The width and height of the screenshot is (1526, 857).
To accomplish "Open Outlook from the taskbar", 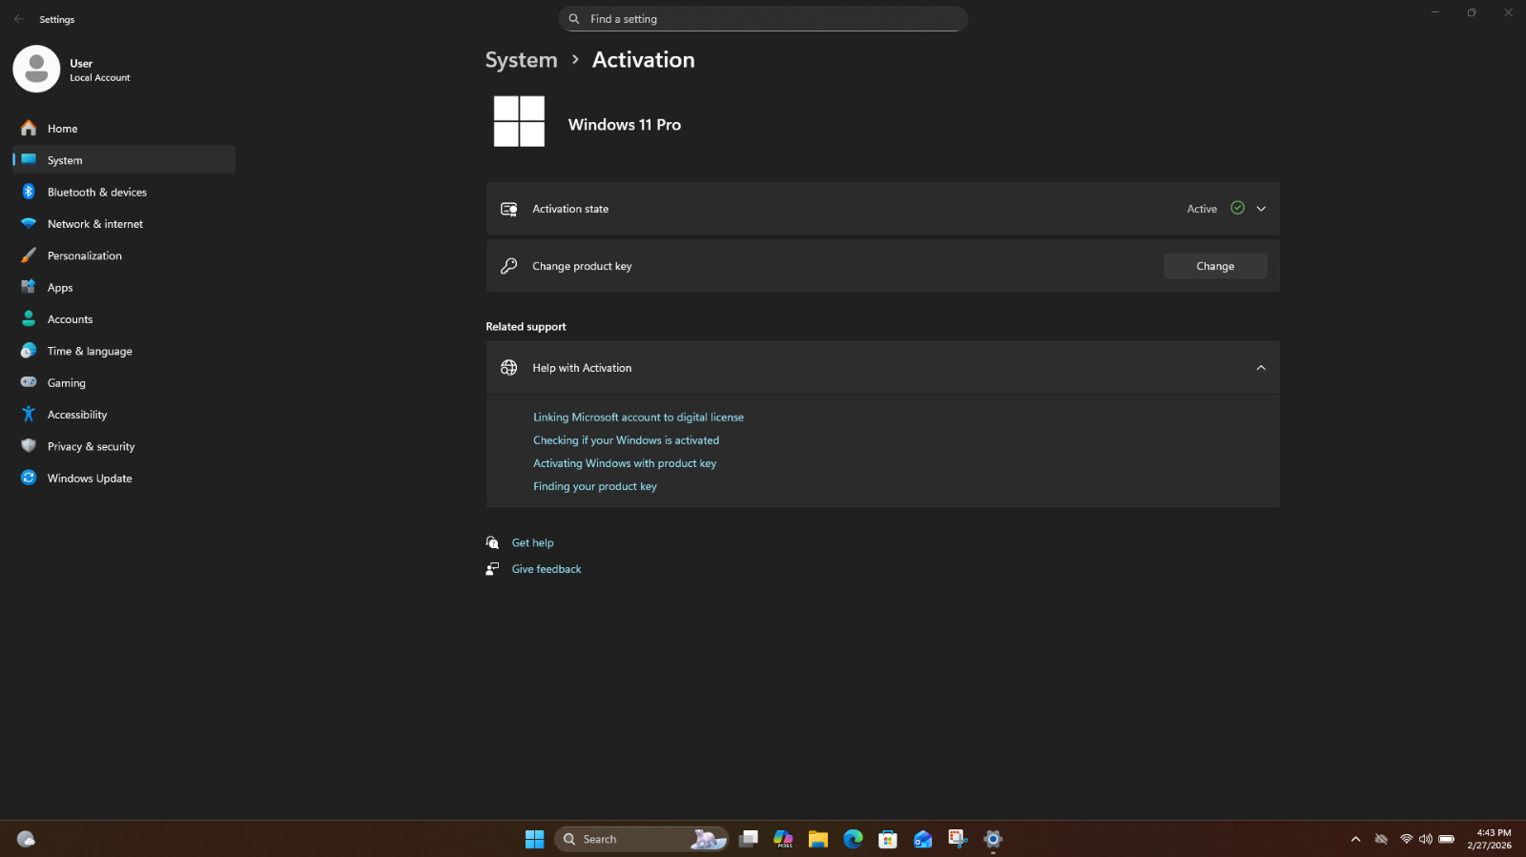I will point(923,839).
